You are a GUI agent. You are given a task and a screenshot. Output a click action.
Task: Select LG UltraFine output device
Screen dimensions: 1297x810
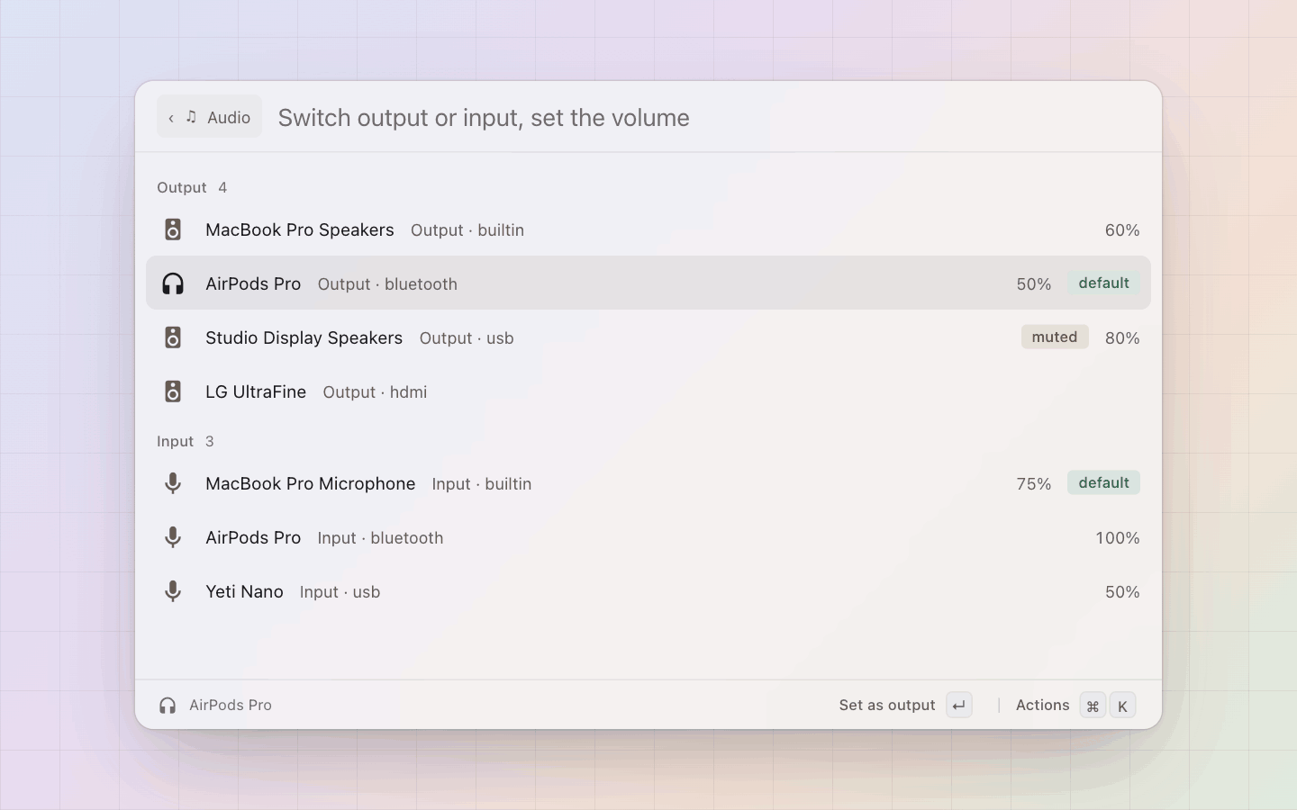pyautogui.click(x=648, y=391)
